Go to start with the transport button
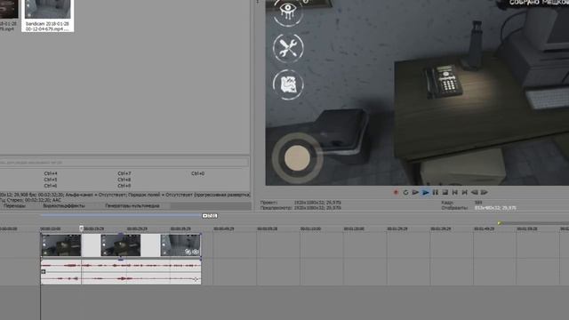 pos(454,192)
